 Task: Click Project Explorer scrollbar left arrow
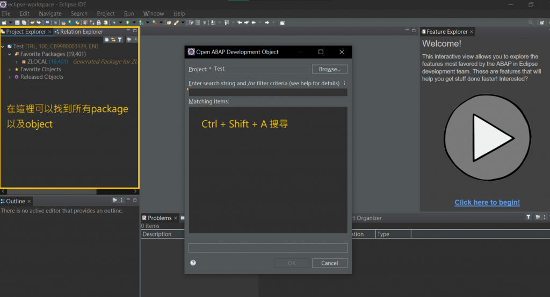3,191
